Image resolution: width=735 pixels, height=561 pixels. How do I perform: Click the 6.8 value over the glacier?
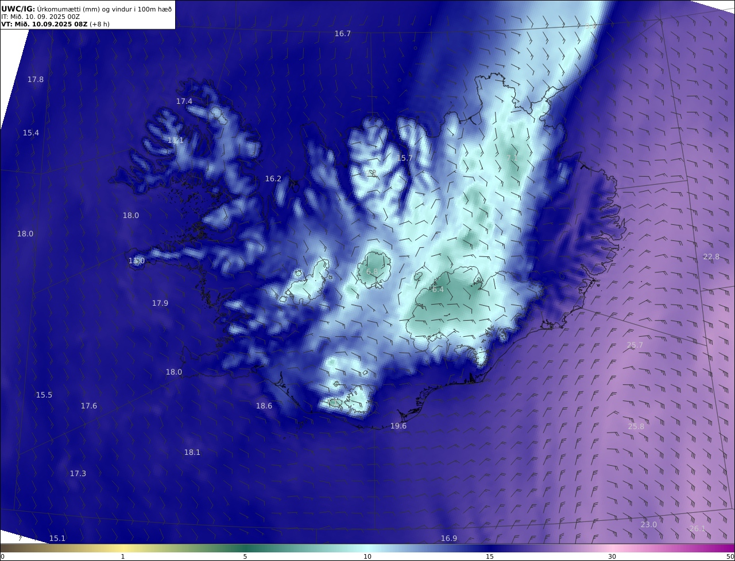(373, 272)
